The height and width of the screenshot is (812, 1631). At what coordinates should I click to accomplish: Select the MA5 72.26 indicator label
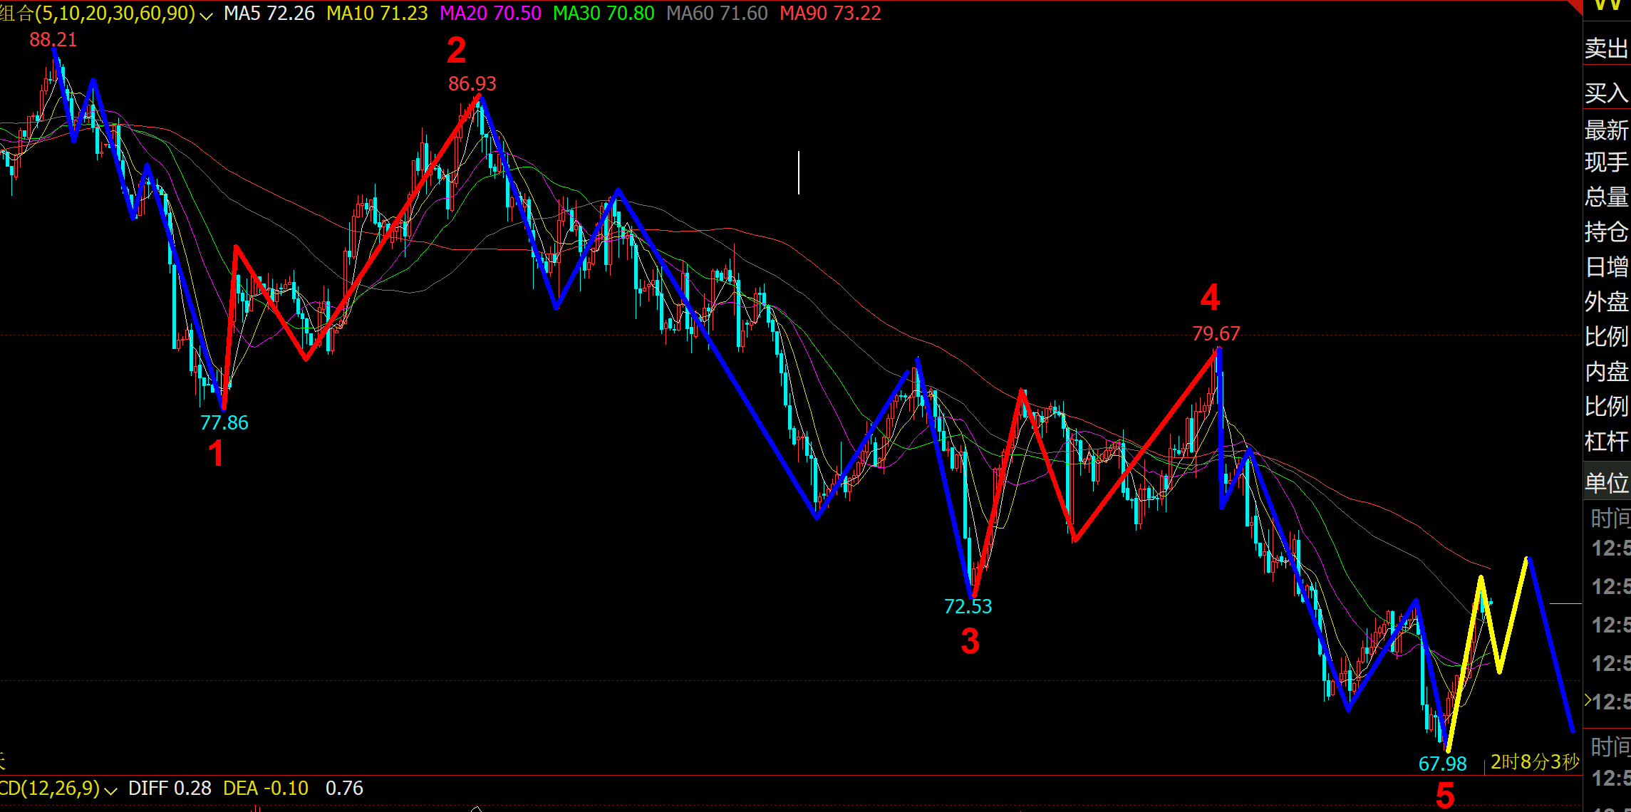click(269, 14)
